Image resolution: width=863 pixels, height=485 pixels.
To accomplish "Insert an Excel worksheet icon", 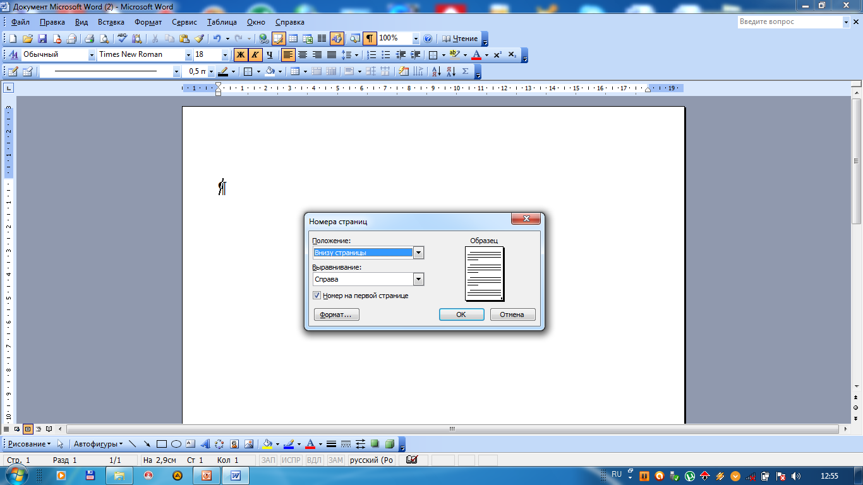I will pyautogui.click(x=308, y=39).
